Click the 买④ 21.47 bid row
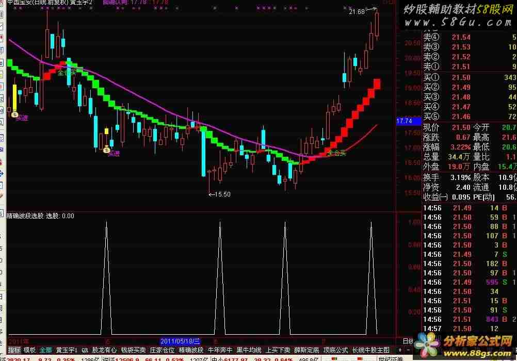Viewport: 517px width, 361px height. coord(470,107)
